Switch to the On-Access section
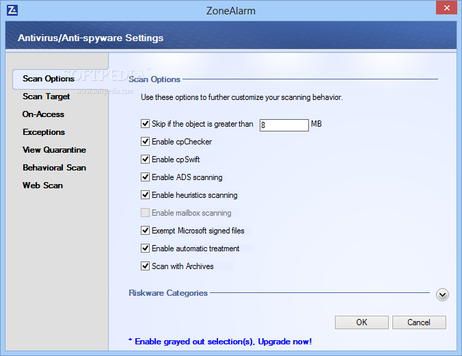The image size is (462, 356). (x=43, y=114)
